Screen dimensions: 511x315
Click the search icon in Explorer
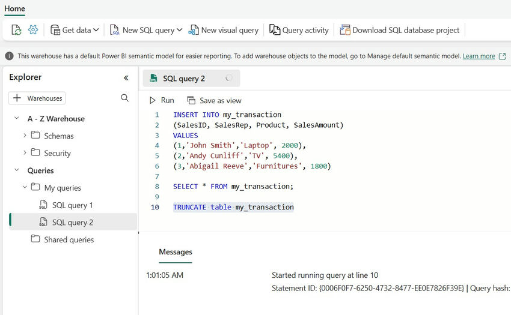(124, 98)
